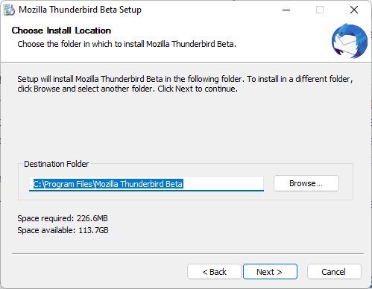Minimize the setup window

[286, 10]
